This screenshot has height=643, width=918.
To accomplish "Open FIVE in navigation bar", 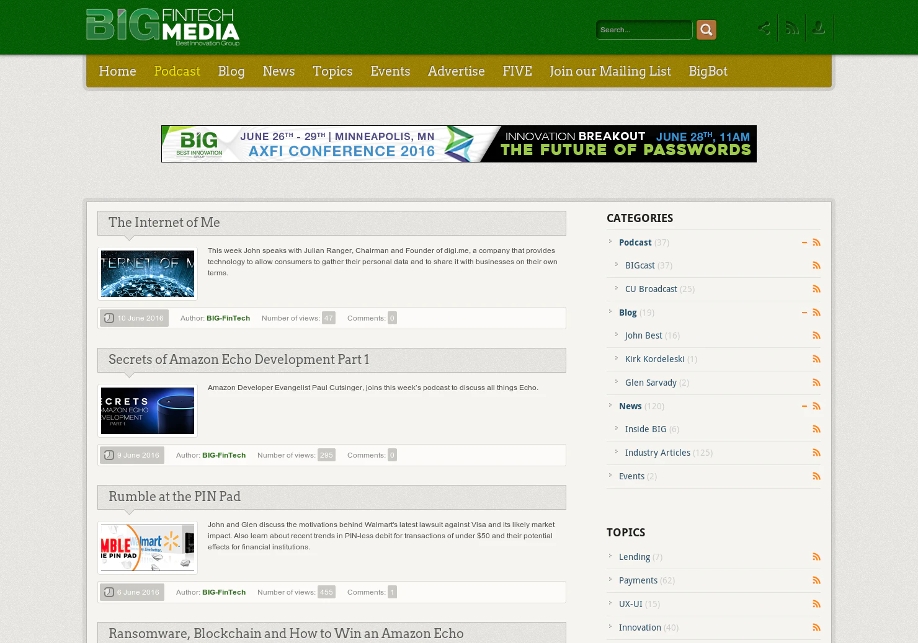I will pyautogui.click(x=517, y=71).
